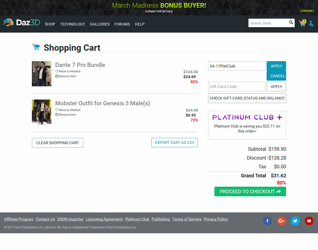Open Mobster Outfit thumbnail
Image resolution: width=318 pixels, height=250 pixels.
(x=42, y=112)
